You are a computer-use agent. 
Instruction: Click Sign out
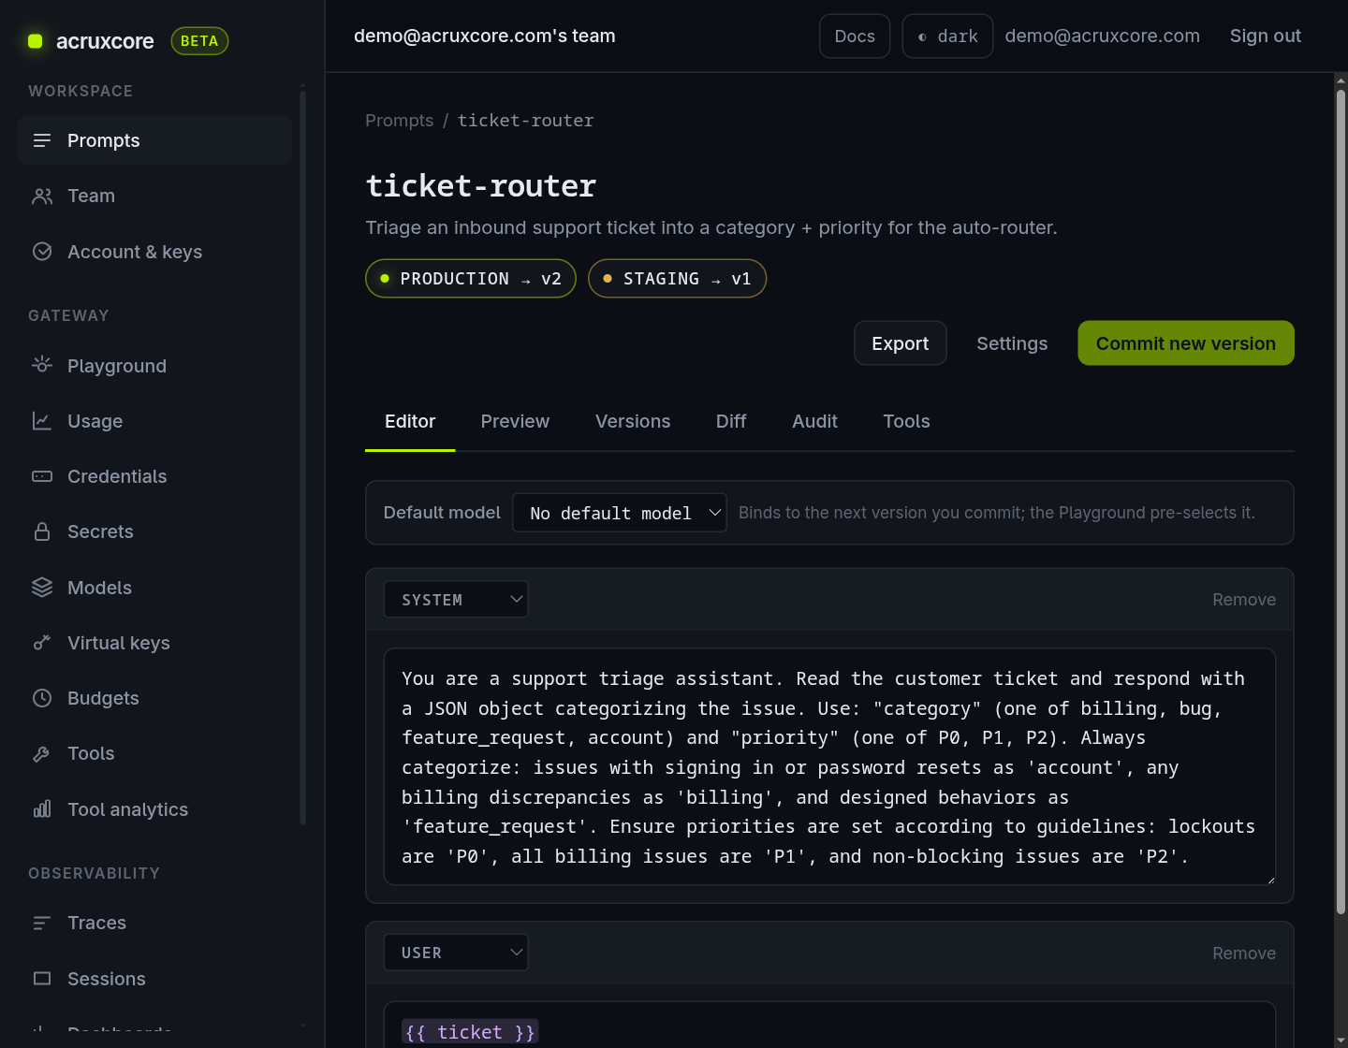click(1266, 36)
